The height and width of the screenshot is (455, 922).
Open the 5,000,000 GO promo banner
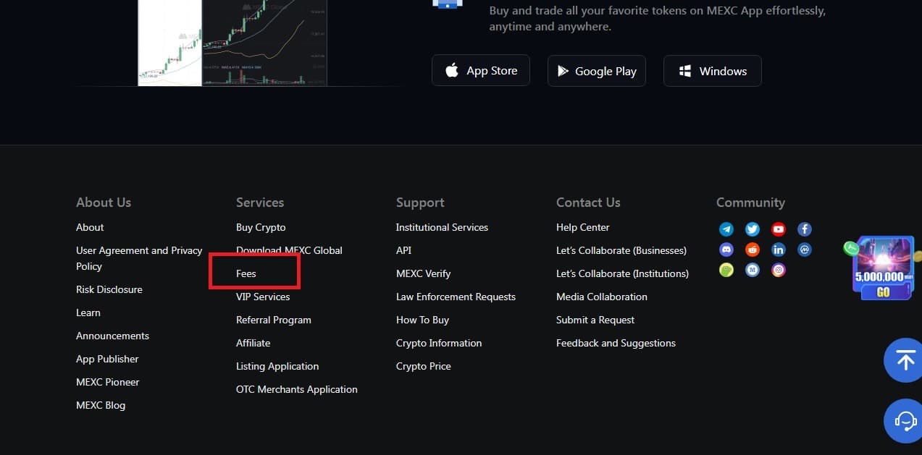[883, 268]
